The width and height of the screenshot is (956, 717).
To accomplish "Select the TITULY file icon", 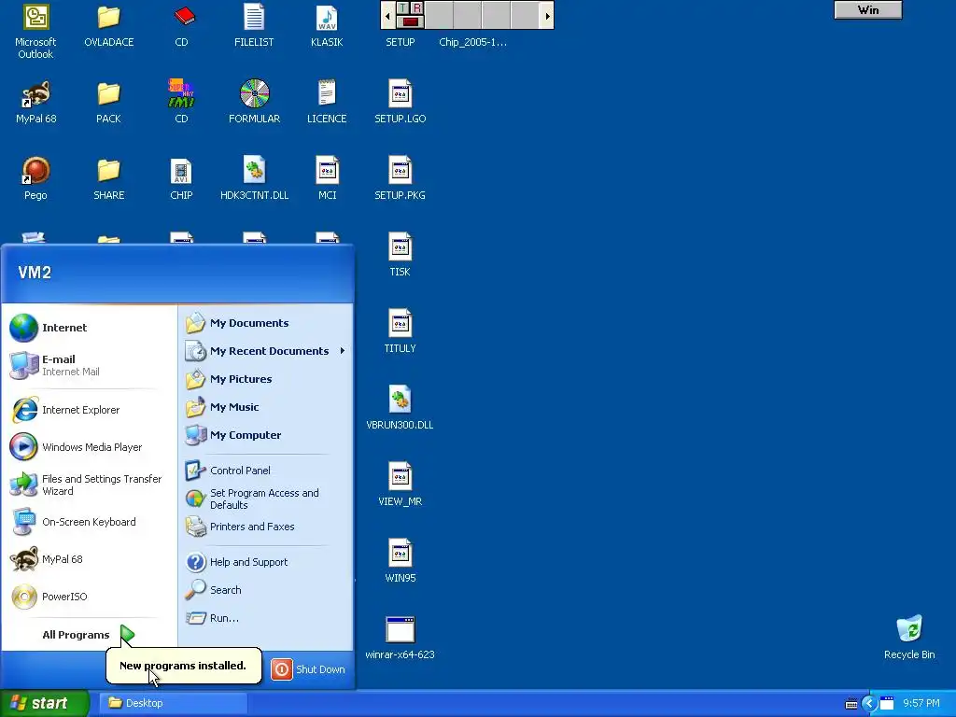I will click(x=400, y=332).
